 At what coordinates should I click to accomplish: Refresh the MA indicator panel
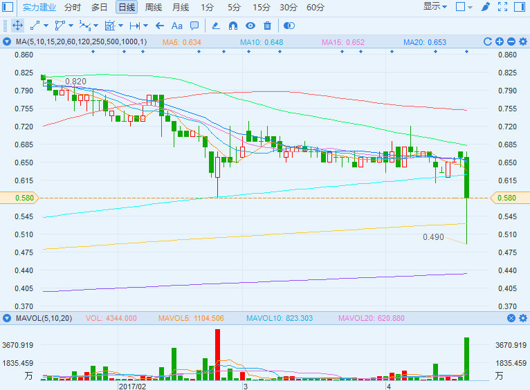coord(487,41)
